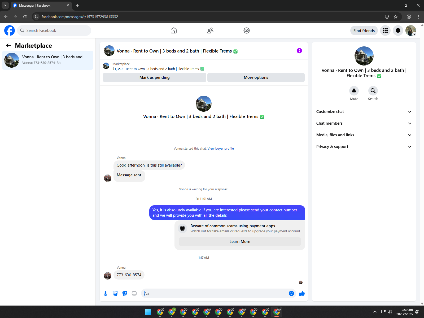
Task: Click the blue 'Yes, it is absolutely available' message
Action: (227, 213)
